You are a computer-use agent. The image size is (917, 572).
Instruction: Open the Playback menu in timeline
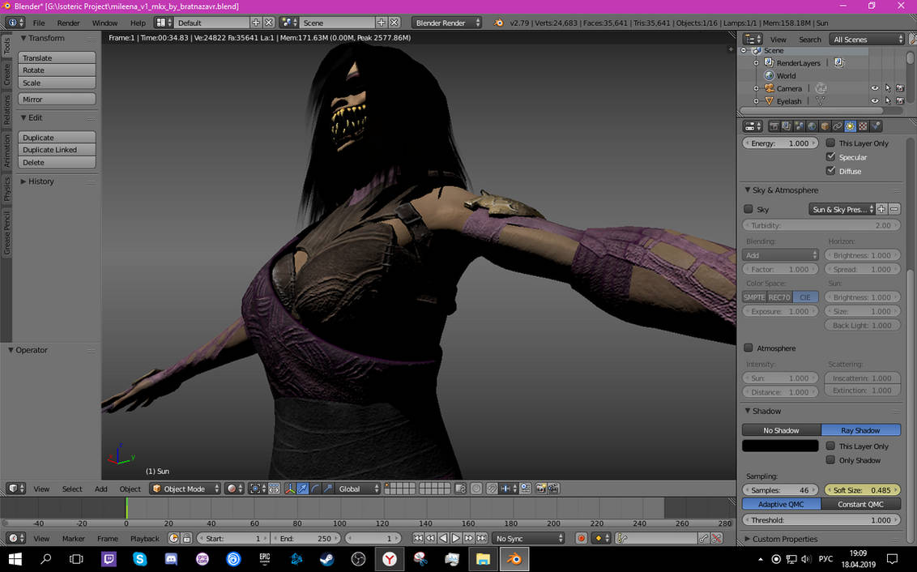(144, 539)
